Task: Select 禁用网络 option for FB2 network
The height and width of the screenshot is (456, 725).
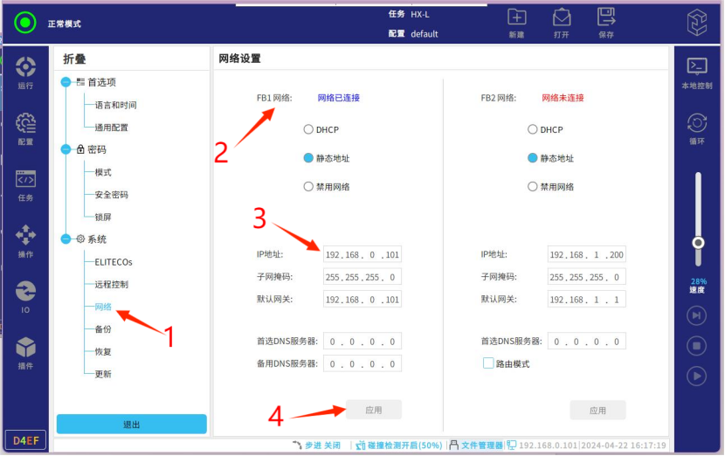Action: [x=533, y=187]
